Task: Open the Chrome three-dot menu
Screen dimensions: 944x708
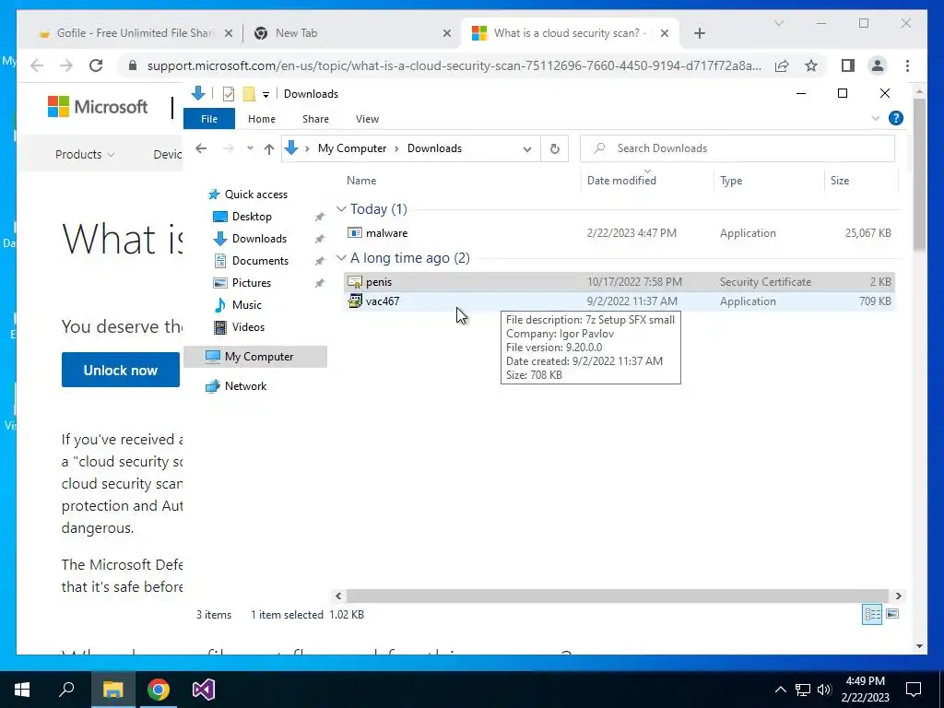Action: coord(907,65)
